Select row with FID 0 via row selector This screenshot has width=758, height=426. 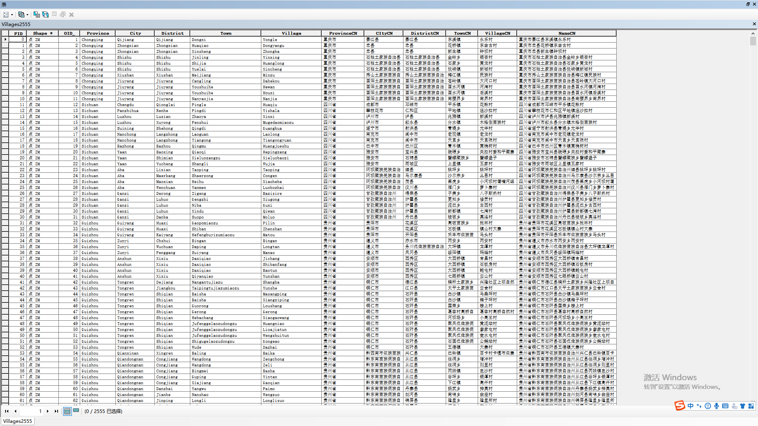(5, 39)
